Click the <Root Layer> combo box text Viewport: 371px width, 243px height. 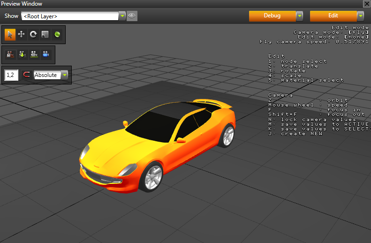point(69,16)
